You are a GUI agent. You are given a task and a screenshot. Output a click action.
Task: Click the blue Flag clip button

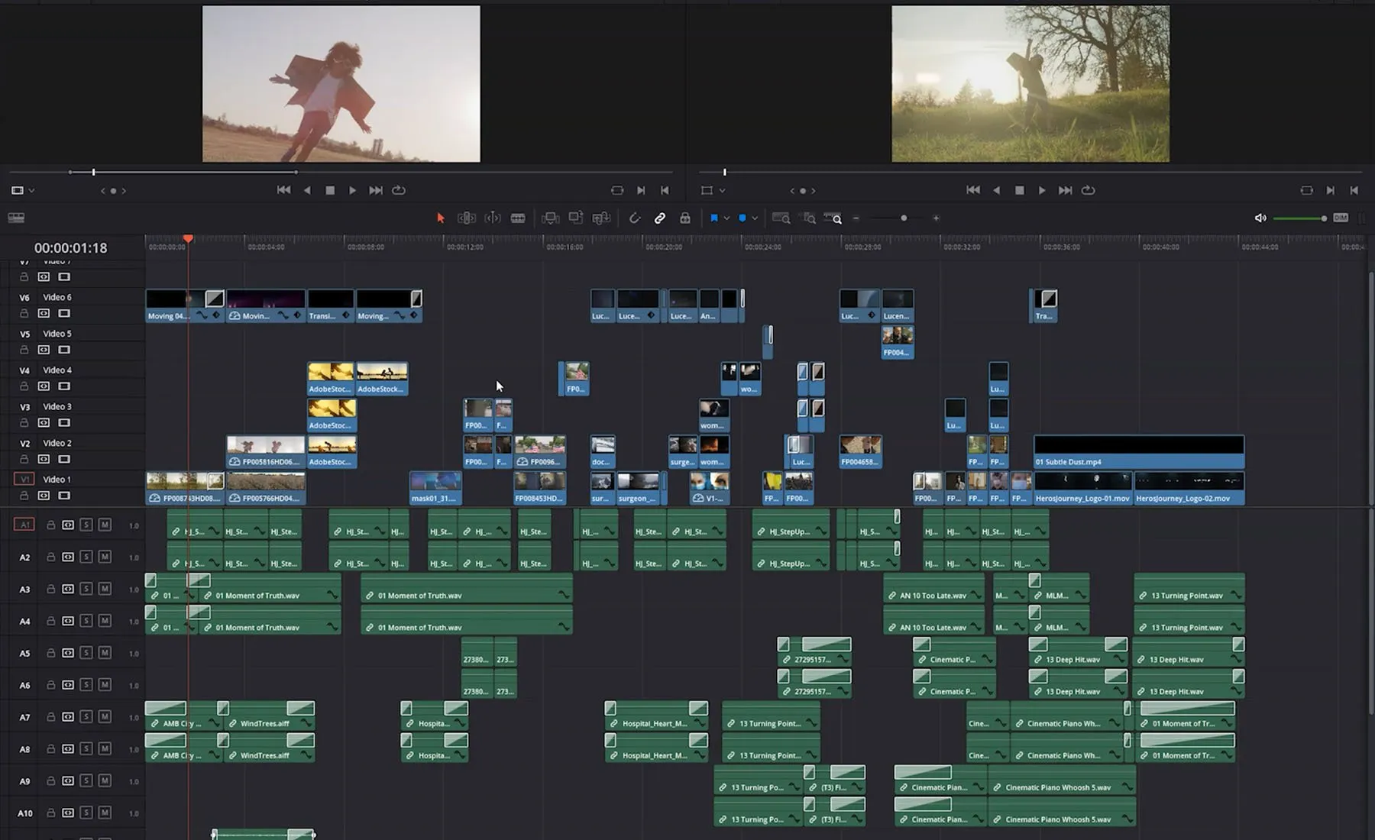coord(714,218)
